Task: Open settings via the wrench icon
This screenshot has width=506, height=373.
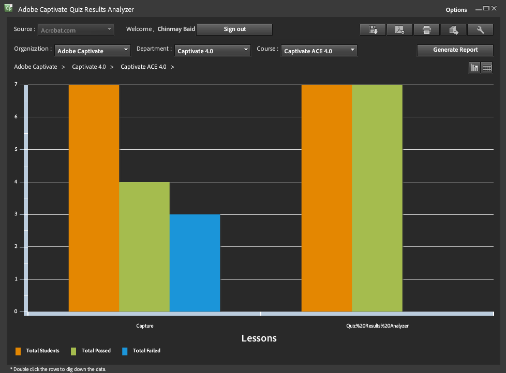Action: pos(480,30)
